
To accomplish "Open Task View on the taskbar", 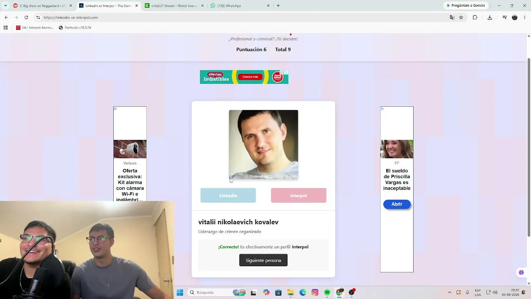I will [253, 292].
